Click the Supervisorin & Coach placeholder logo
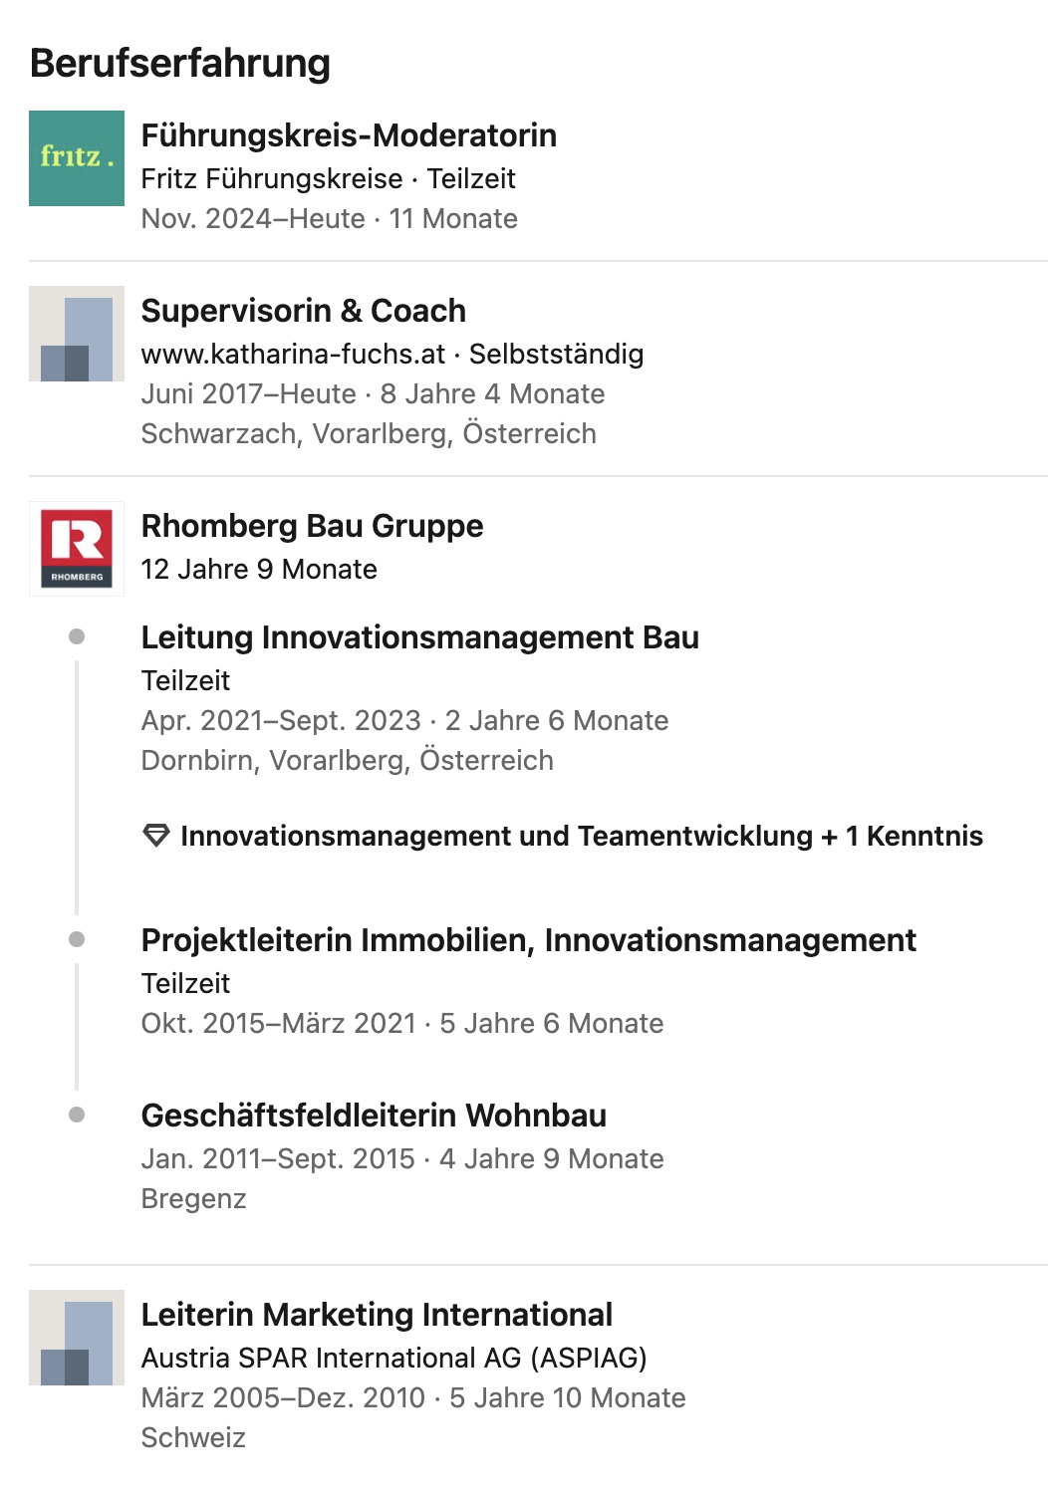This screenshot has height=1496, width=1048. point(77,334)
